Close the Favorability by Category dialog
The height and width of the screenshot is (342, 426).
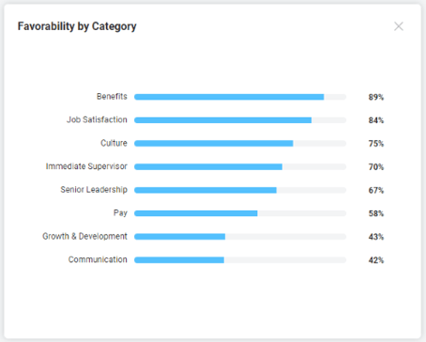pyautogui.click(x=399, y=26)
